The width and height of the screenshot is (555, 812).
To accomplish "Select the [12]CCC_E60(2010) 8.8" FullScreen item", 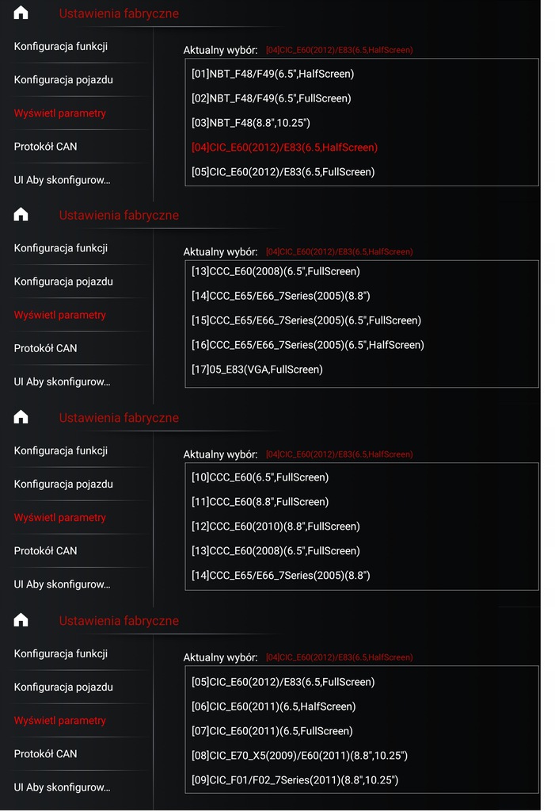I will (x=276, y=527).
